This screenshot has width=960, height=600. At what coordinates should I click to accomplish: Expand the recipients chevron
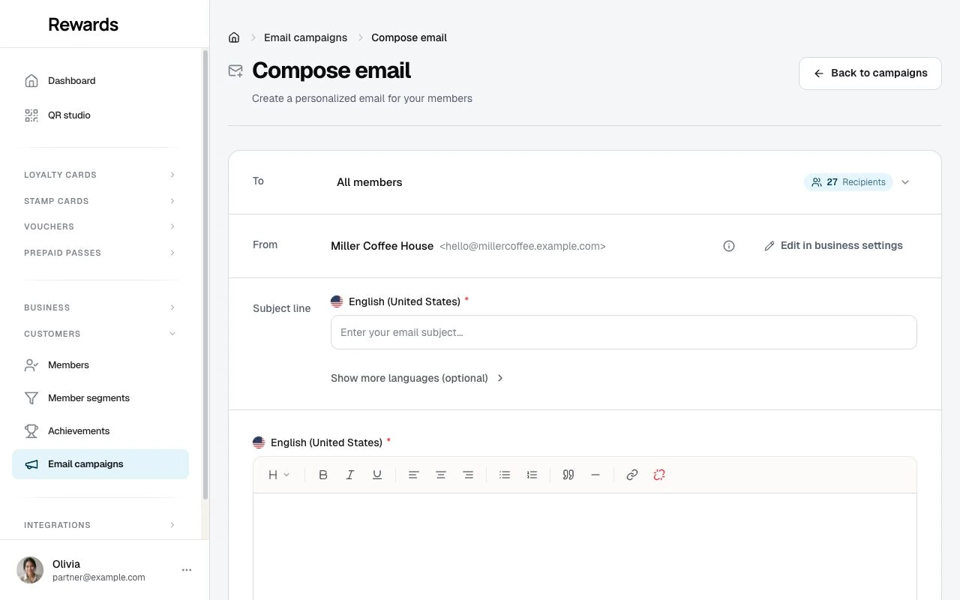click(905, 182)
